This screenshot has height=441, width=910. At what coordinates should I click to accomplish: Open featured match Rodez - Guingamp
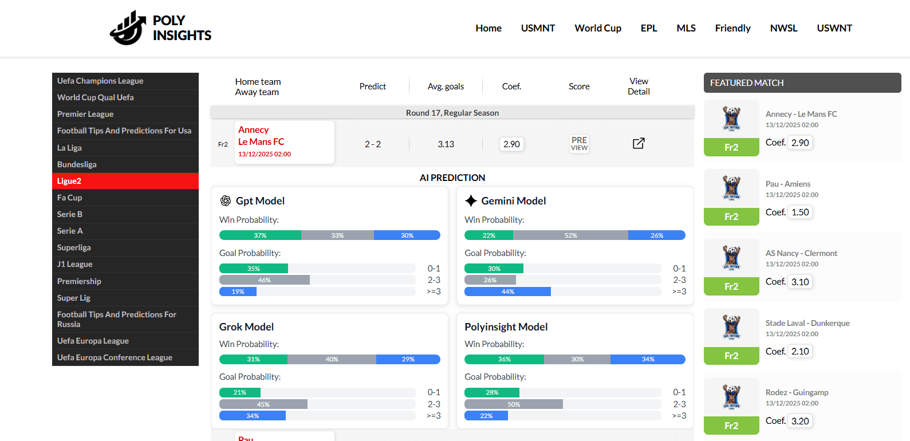797,392
